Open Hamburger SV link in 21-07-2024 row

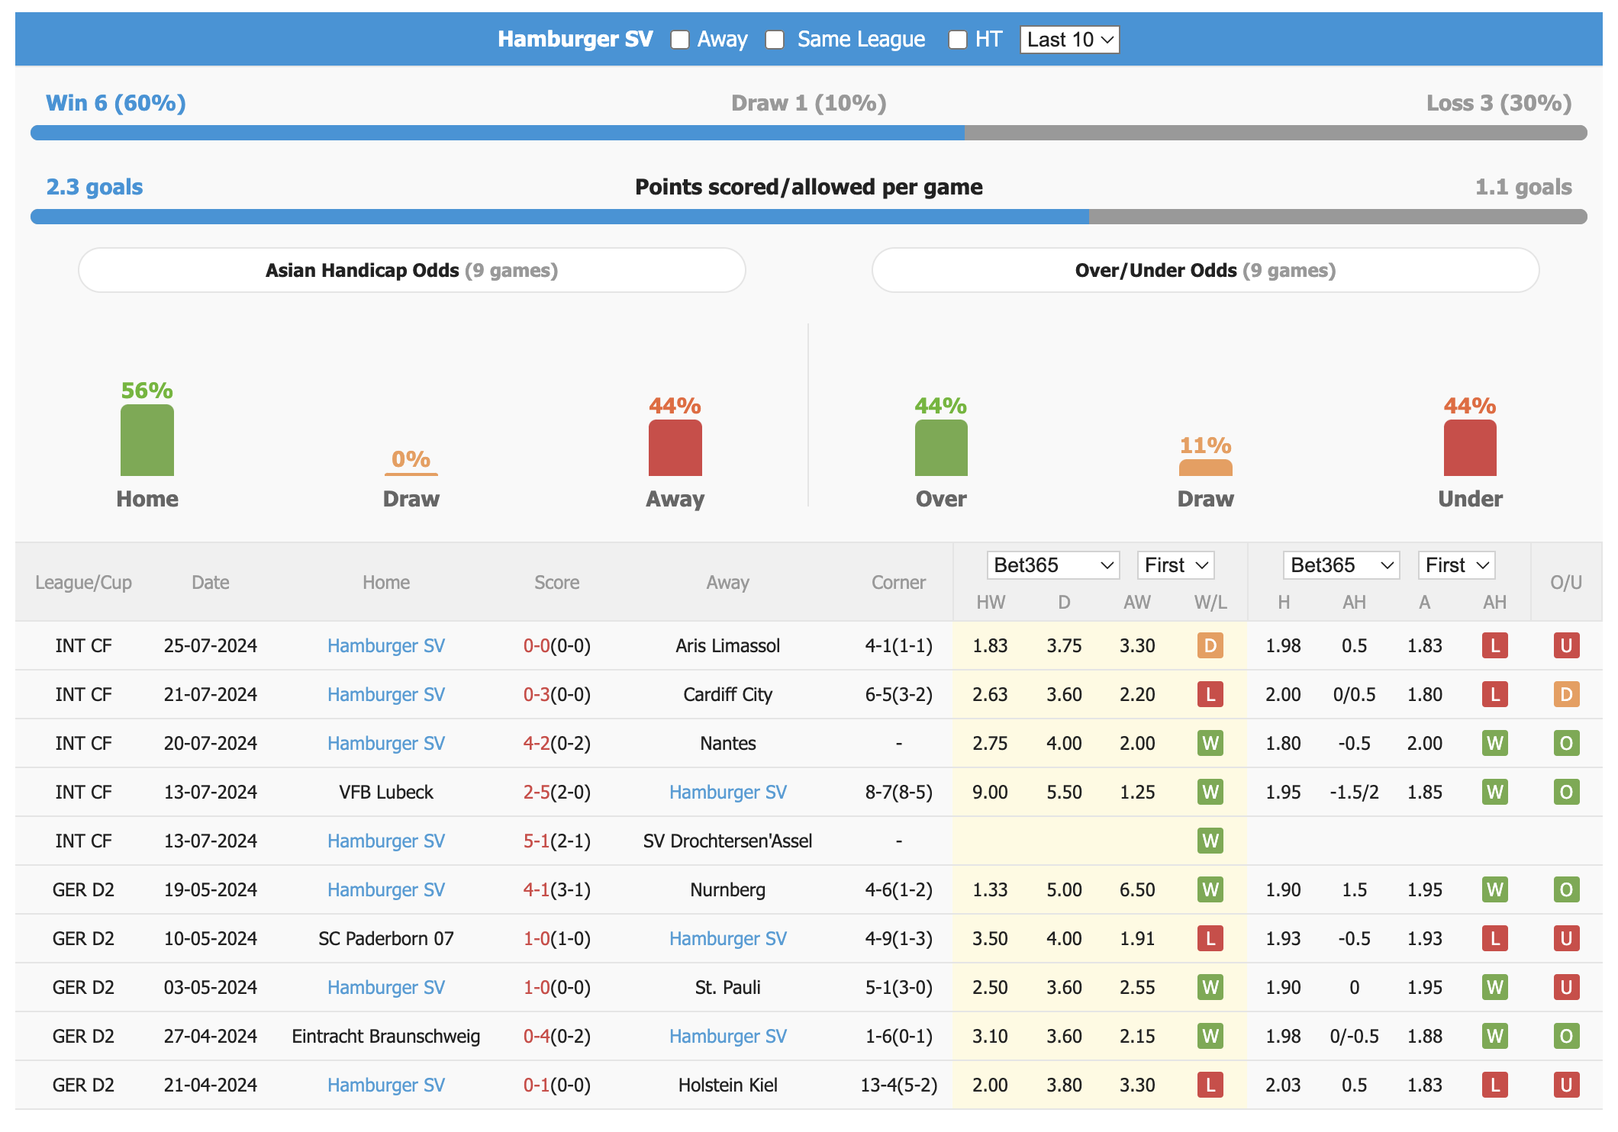point(386,694)
